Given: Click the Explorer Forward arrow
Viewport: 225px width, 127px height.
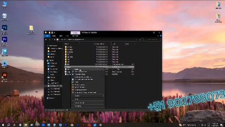Looking at the screenshot, I should pos(50,40).
